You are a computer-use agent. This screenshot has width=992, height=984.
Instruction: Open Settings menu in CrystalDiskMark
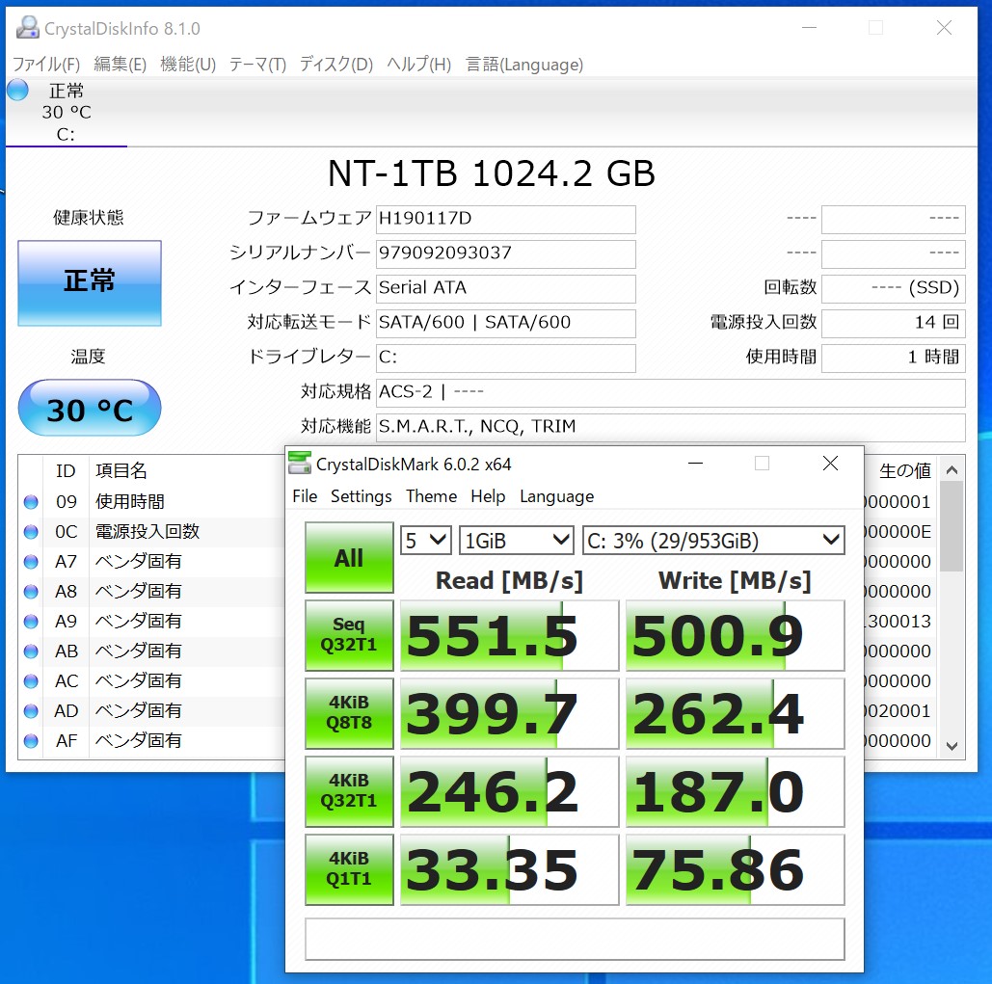tap(362, 496)
